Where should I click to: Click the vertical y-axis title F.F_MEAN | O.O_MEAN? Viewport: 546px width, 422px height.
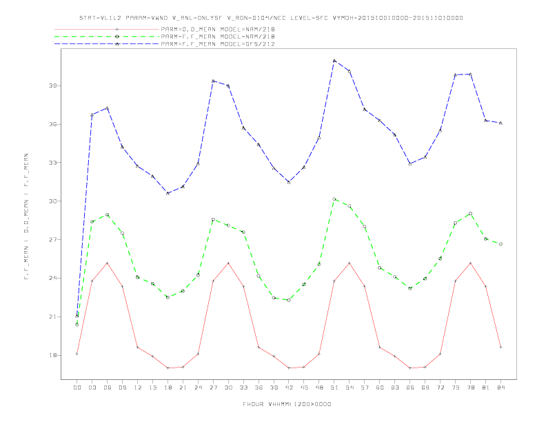coord(26,217)
